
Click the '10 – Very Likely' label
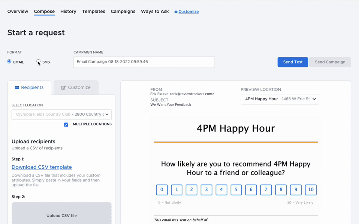[300, 203]
